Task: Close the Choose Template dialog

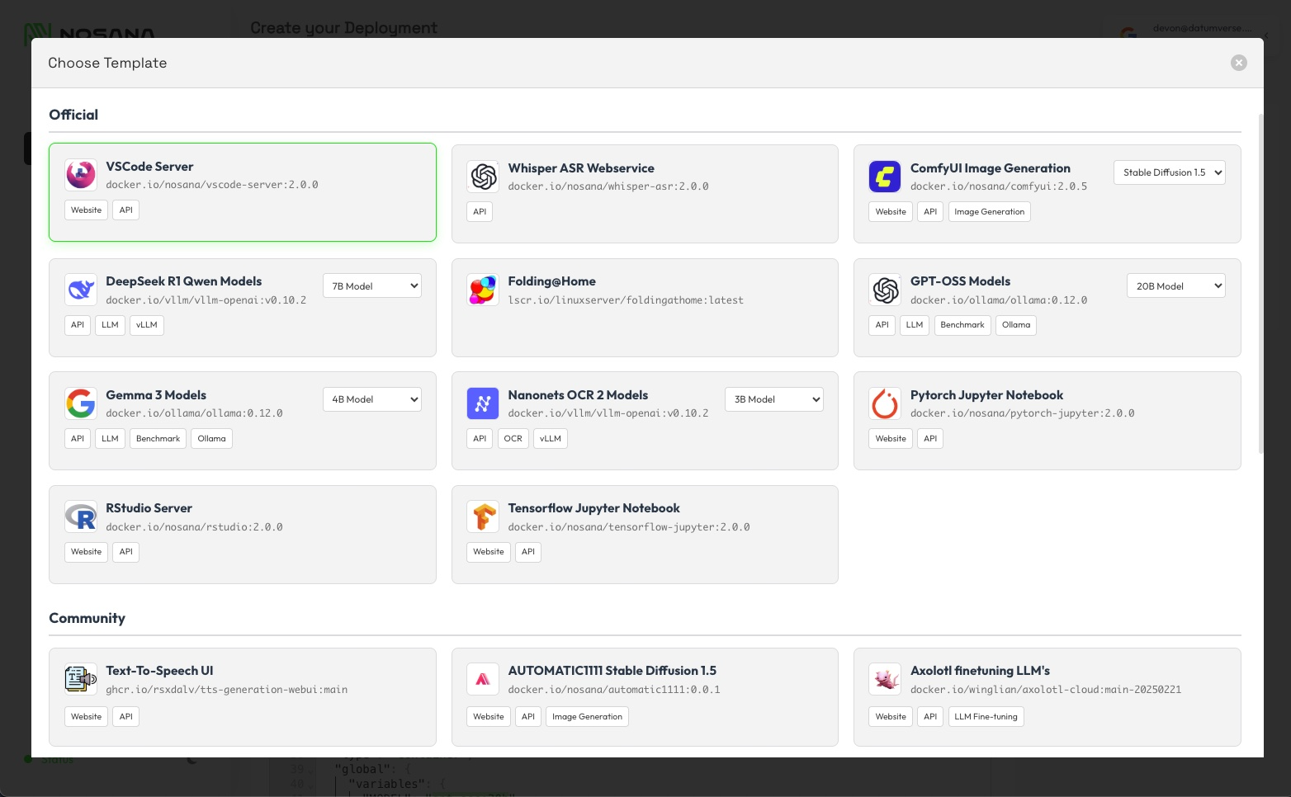Action: click(1238, 63)
